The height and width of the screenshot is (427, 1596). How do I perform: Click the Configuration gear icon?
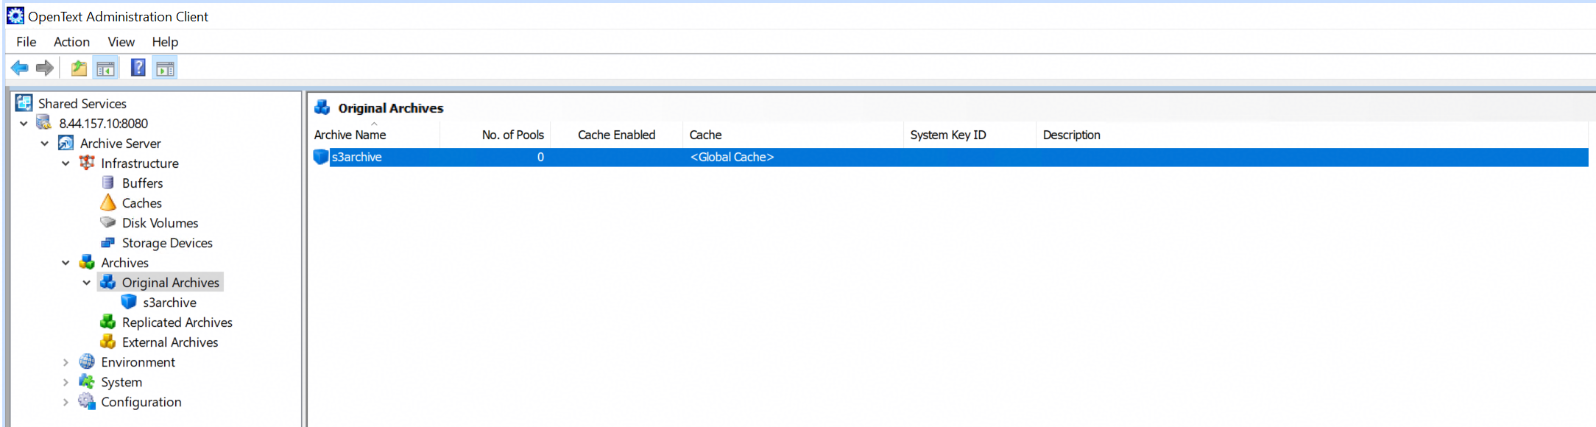(x=87, y=401)
